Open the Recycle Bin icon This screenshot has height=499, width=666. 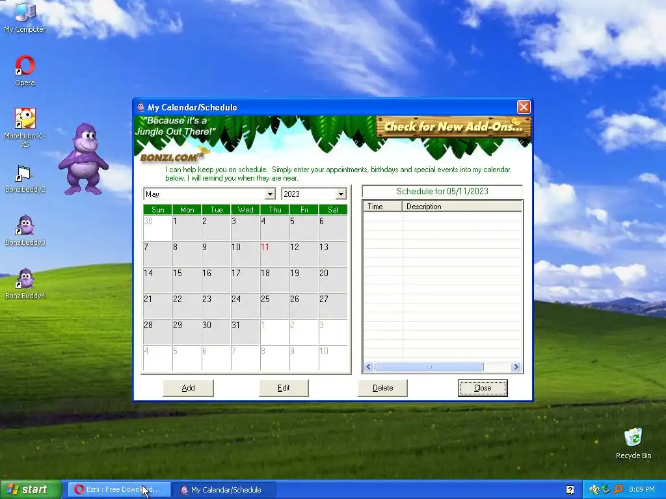pyautogui.click(x=633, y=443)
